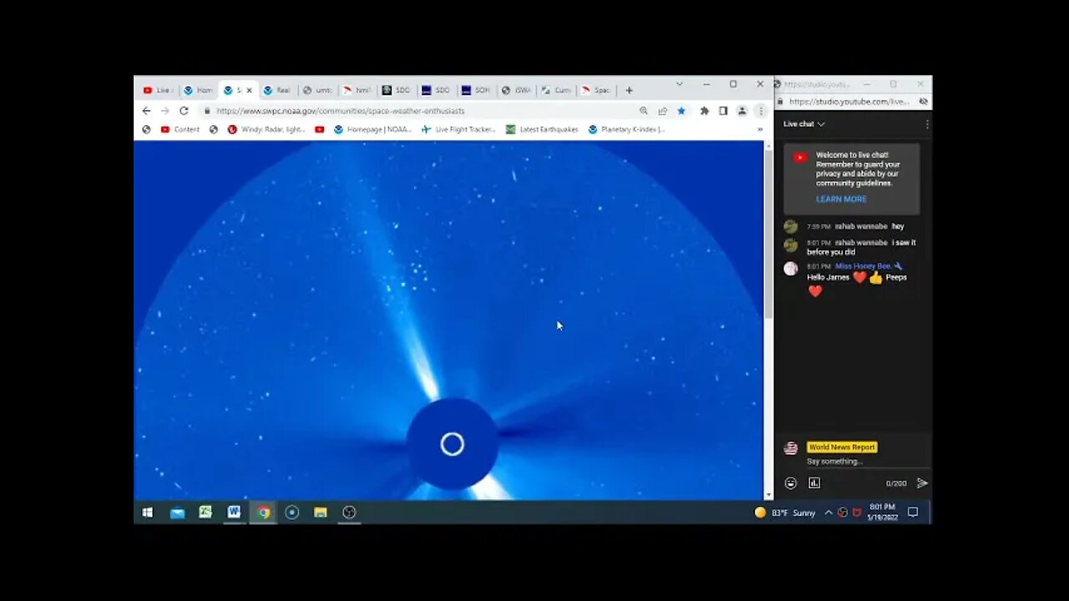This screenshot has height=601, width=1069.
Task: Switch to the first SDO tab
Action: [x=397, y=90]
